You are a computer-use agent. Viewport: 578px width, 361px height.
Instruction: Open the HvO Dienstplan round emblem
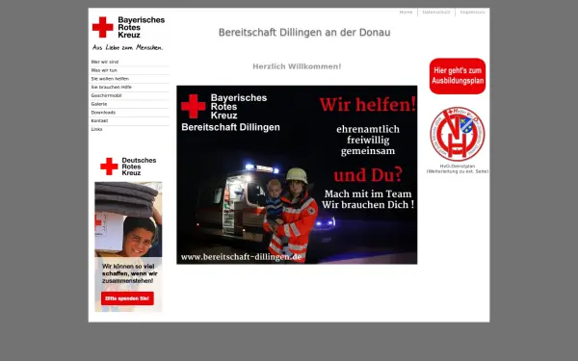pyautogui.click(x=457, y=134)
